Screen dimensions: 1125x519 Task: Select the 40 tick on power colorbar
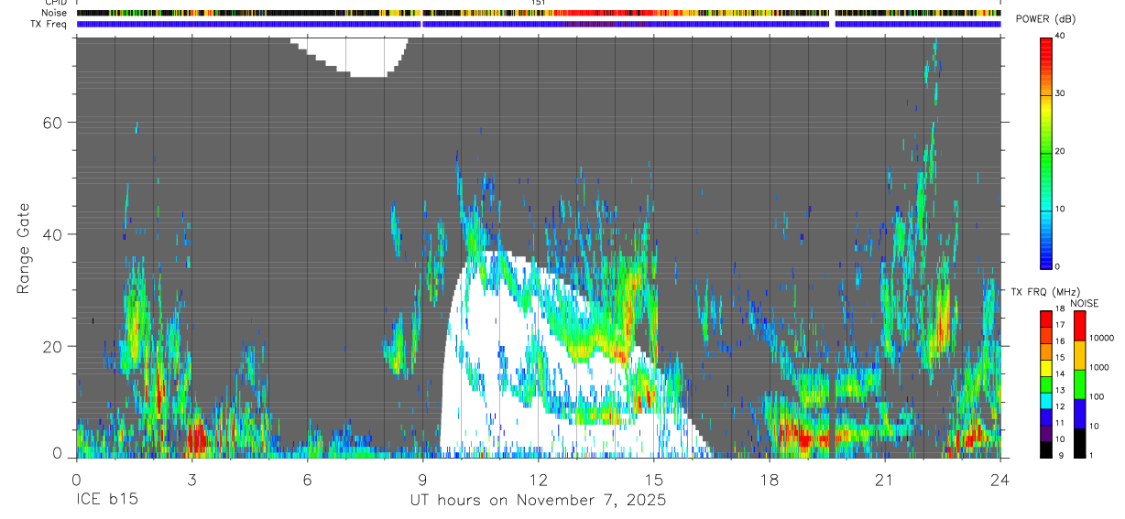click(x=1060, y=36)
